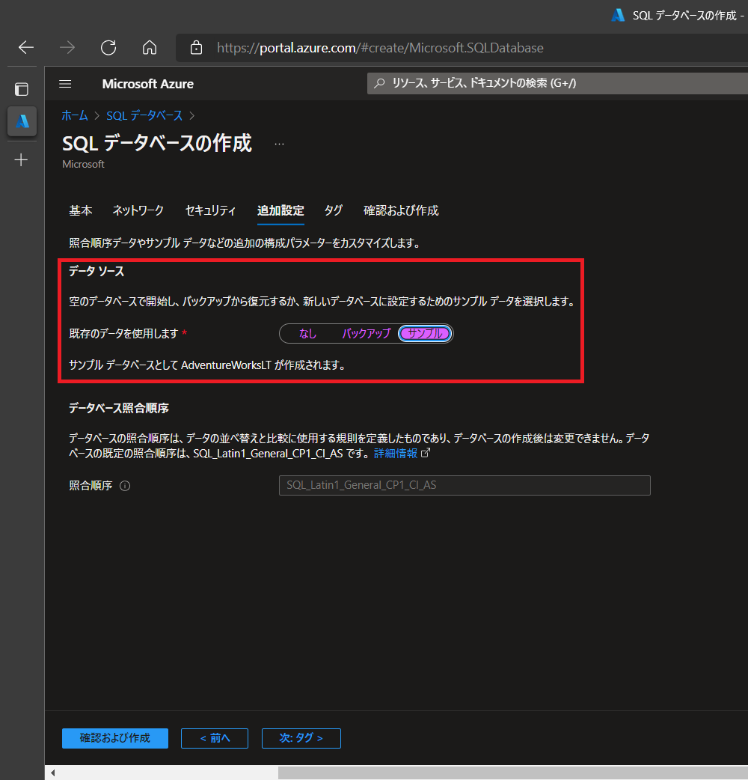Click the < 前へ button
This screenshot has width=748, height=780.
click(215, 738)
